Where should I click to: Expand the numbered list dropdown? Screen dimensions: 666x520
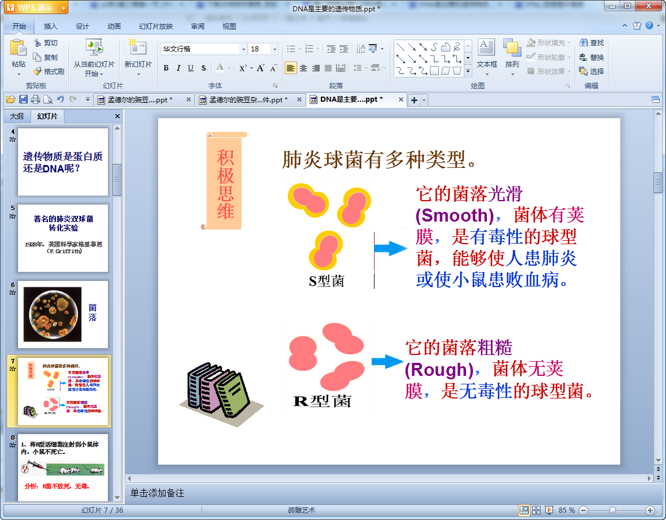317,49
